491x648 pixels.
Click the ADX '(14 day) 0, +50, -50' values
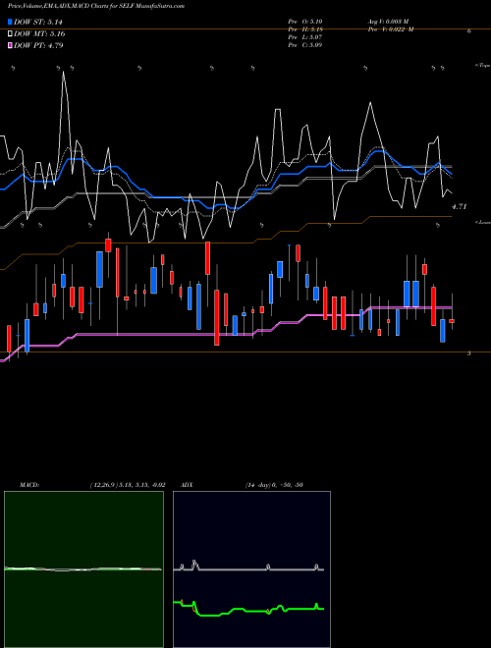(x=274, y=485)
